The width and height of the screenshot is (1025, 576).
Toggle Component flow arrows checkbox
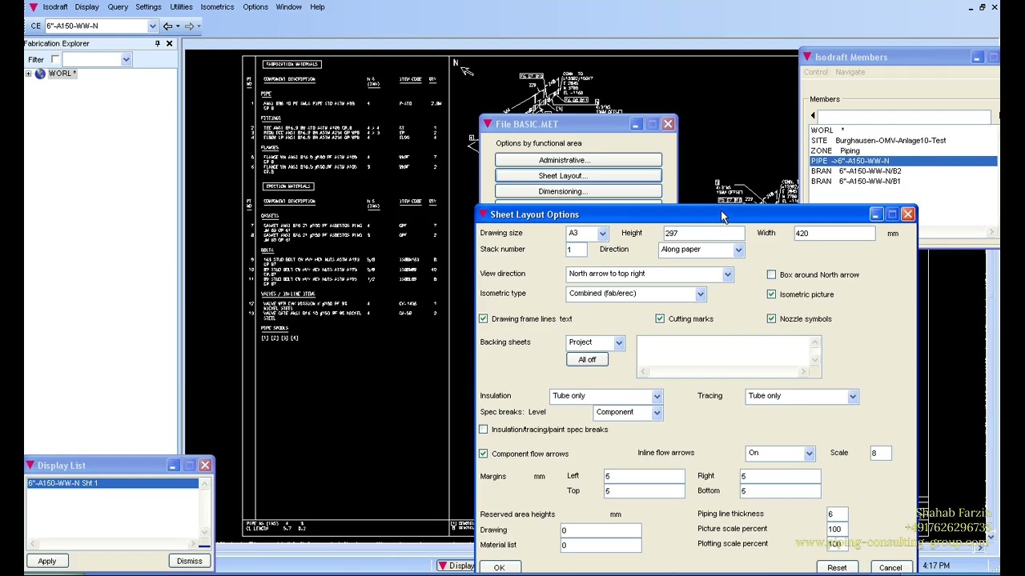(x=484, y=454)
